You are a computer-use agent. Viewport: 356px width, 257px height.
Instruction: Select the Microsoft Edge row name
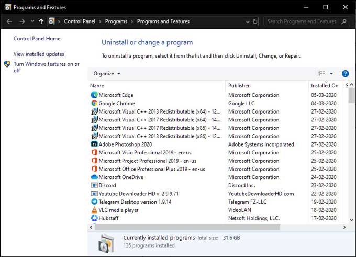pos(116,95)
